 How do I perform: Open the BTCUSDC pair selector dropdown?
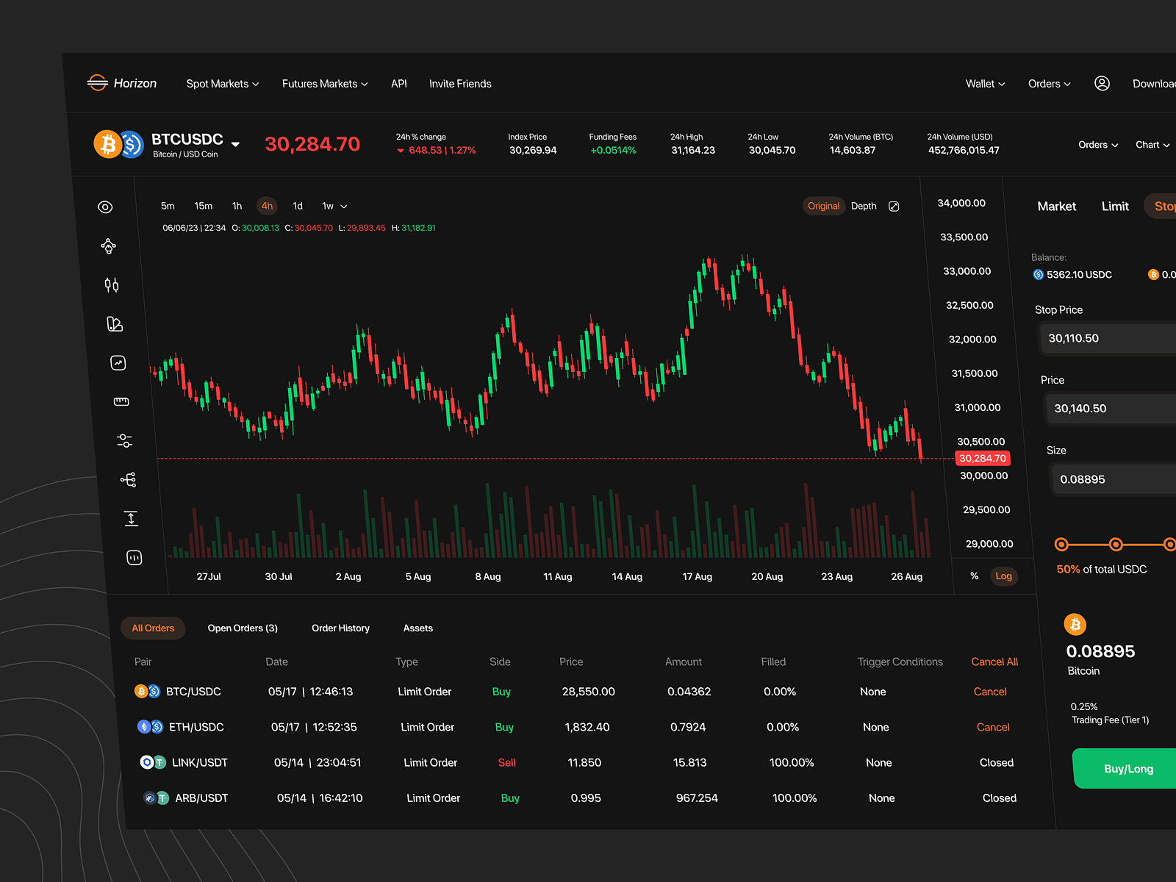coord(235,144)
